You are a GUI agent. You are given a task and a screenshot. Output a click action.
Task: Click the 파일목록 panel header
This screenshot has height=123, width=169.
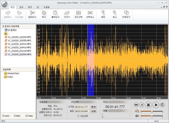pos(18,70)
